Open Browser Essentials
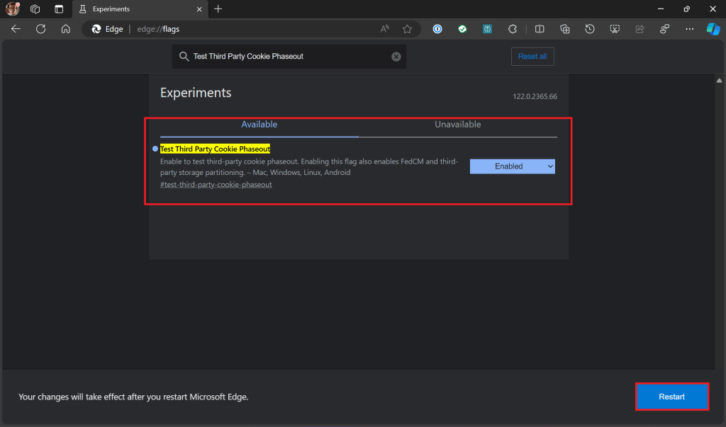Screen dimensions: 726x427 pyautogui.click(x=664, y=29)
